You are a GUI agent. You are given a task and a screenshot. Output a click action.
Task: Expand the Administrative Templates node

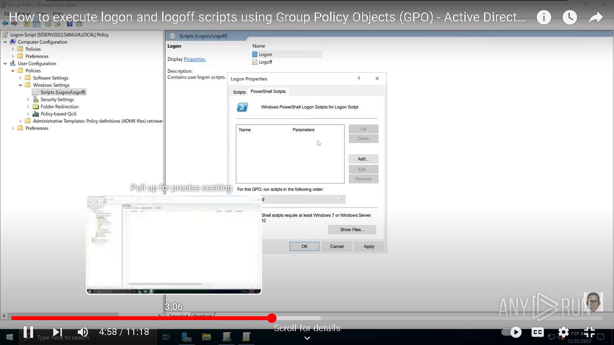point(21,121)
